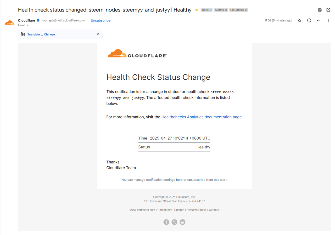Click the email subject line
The width and height of the screenshot is (335, 235).
[105, 10]
